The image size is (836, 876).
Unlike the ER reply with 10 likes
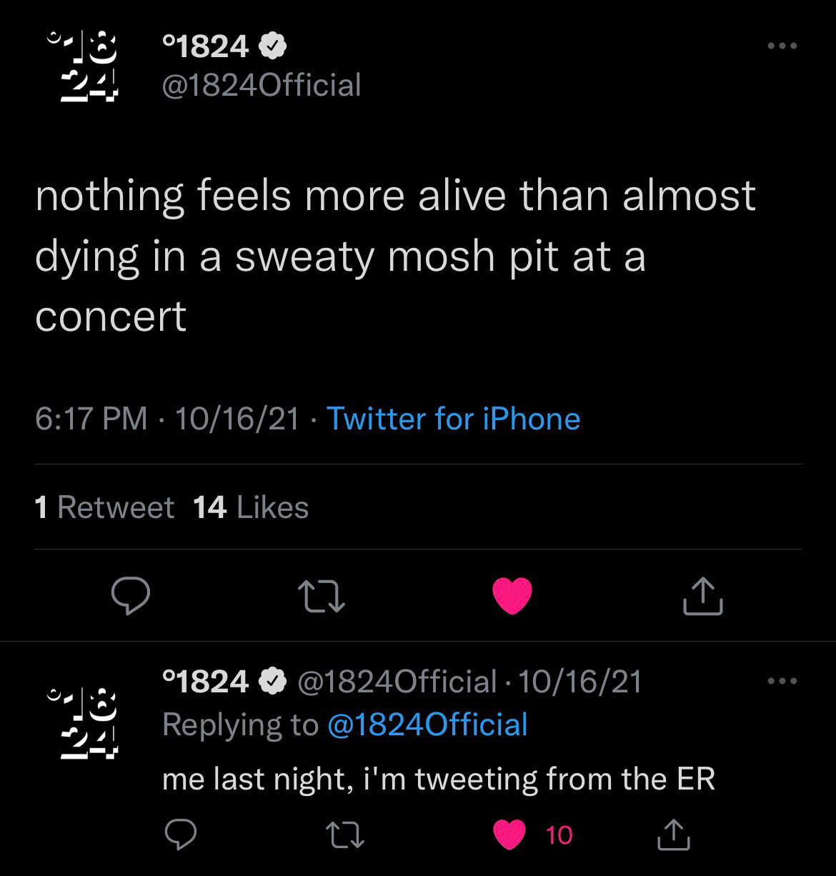[x=509, y=835]
